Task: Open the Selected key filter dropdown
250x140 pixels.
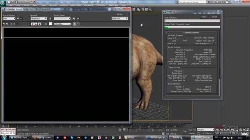Action: [x=205, y=129]
